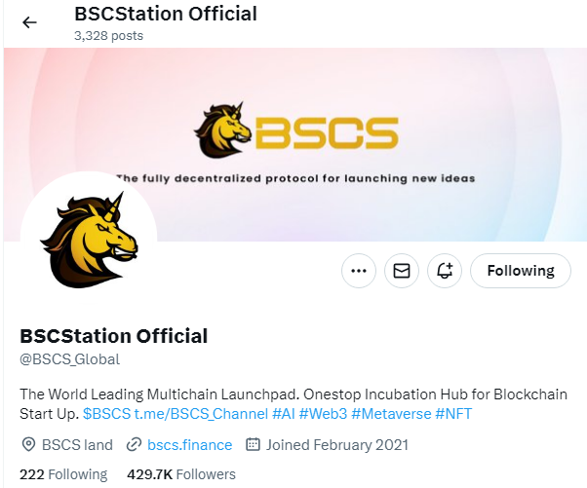Click the link chain icon
Image resolution: width=587 pixels, height=488 pixels.
134,444
